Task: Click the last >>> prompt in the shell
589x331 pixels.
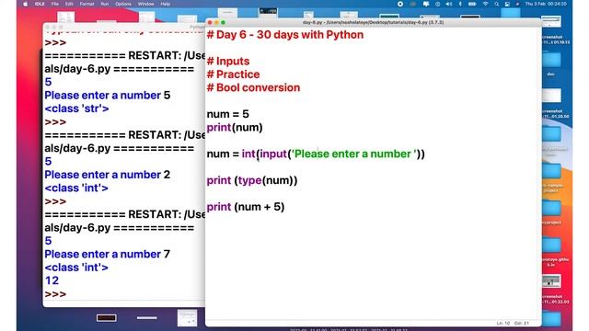Action: 55,294
